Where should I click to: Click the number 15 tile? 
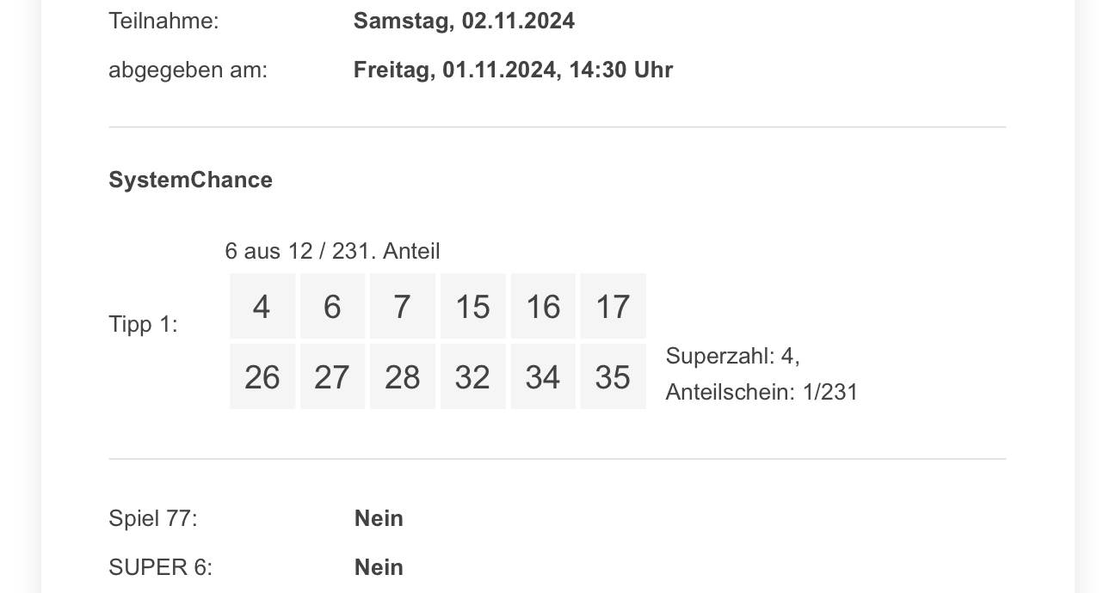(x=472, y=306)
